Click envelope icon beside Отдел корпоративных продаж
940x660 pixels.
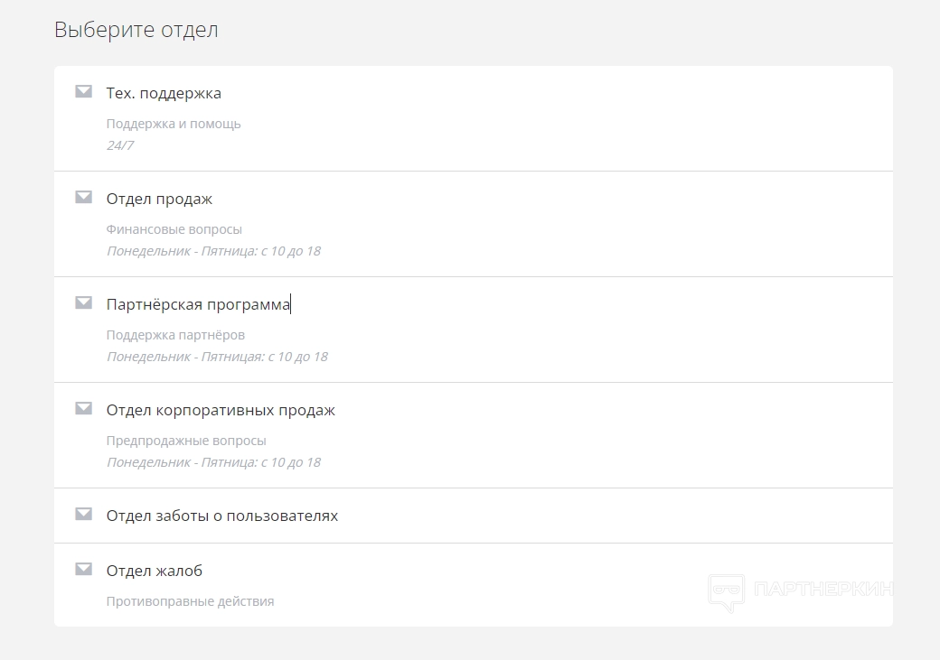(x=83, y=408)
